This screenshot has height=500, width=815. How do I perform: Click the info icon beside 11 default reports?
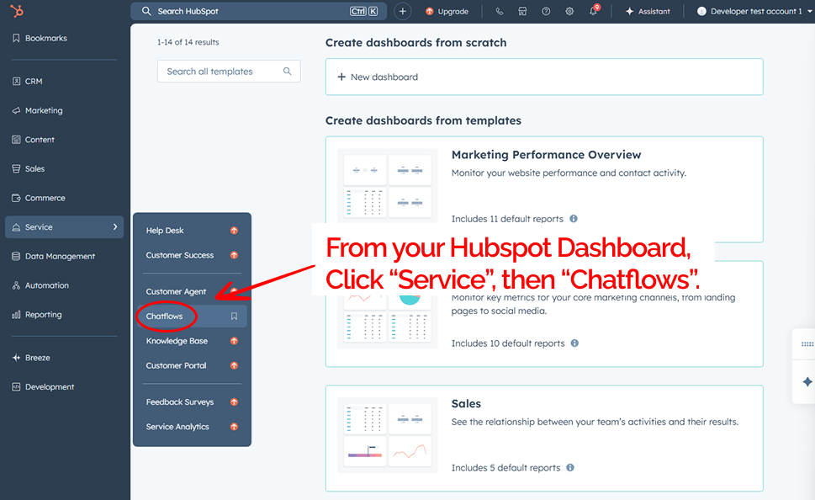click(x=574, y=219)
